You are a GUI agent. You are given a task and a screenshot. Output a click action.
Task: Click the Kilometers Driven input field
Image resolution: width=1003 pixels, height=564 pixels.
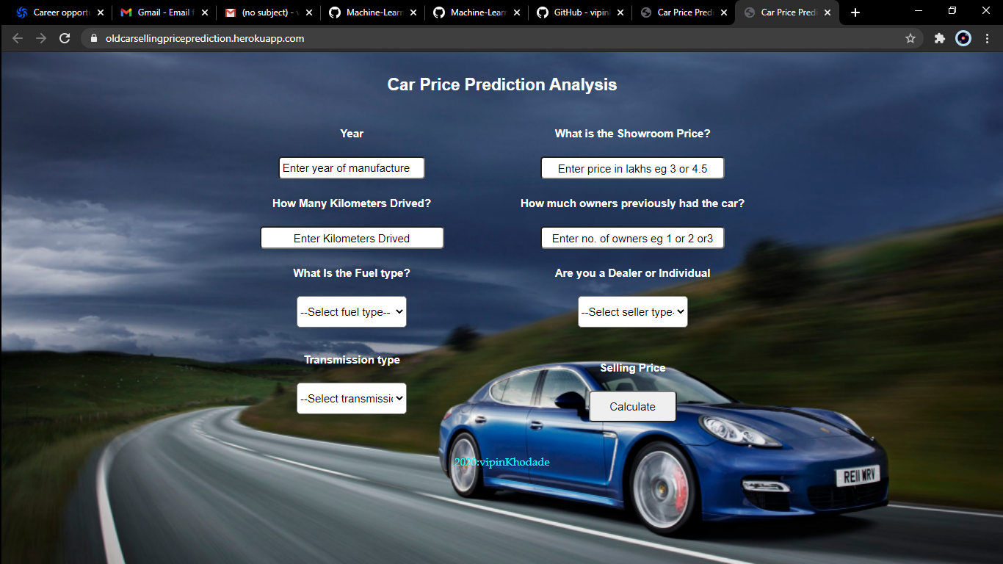(351, 237)
